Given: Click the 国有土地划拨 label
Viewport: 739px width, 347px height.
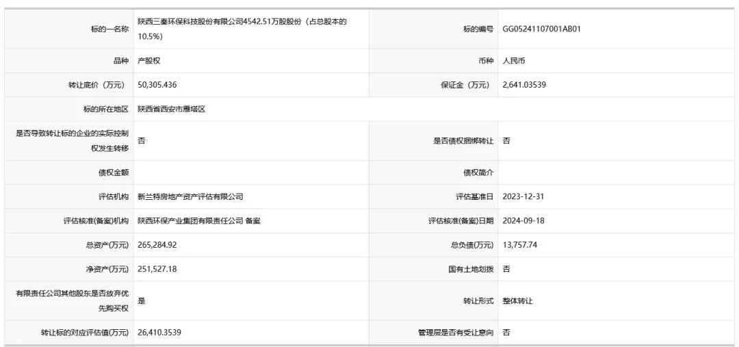Looking at the screenshot, I should pos(471,269).
